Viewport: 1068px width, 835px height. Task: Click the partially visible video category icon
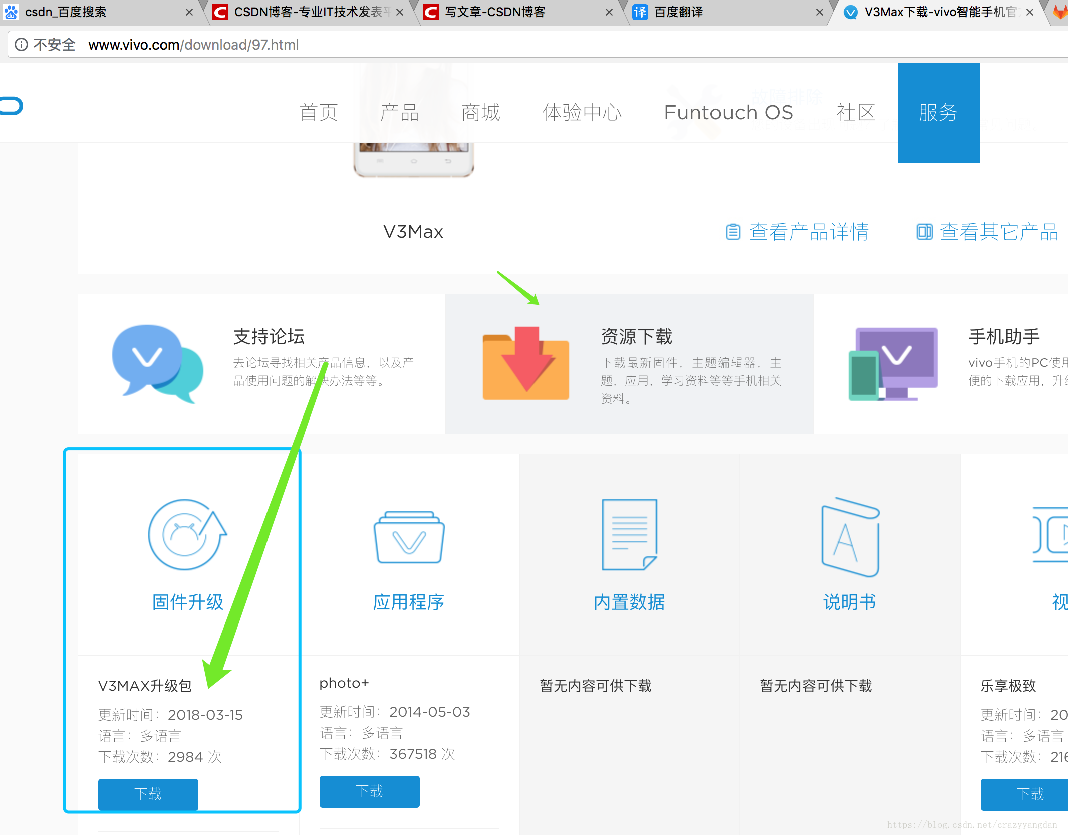1050,534
